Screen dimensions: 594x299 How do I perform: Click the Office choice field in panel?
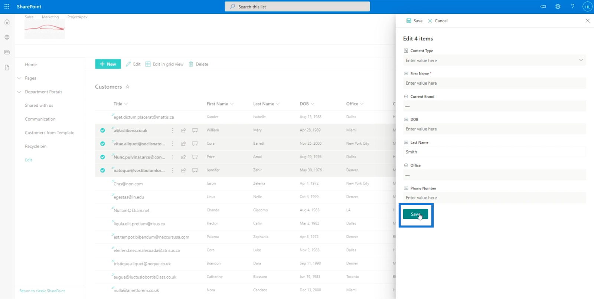click(x=495, y=175)
